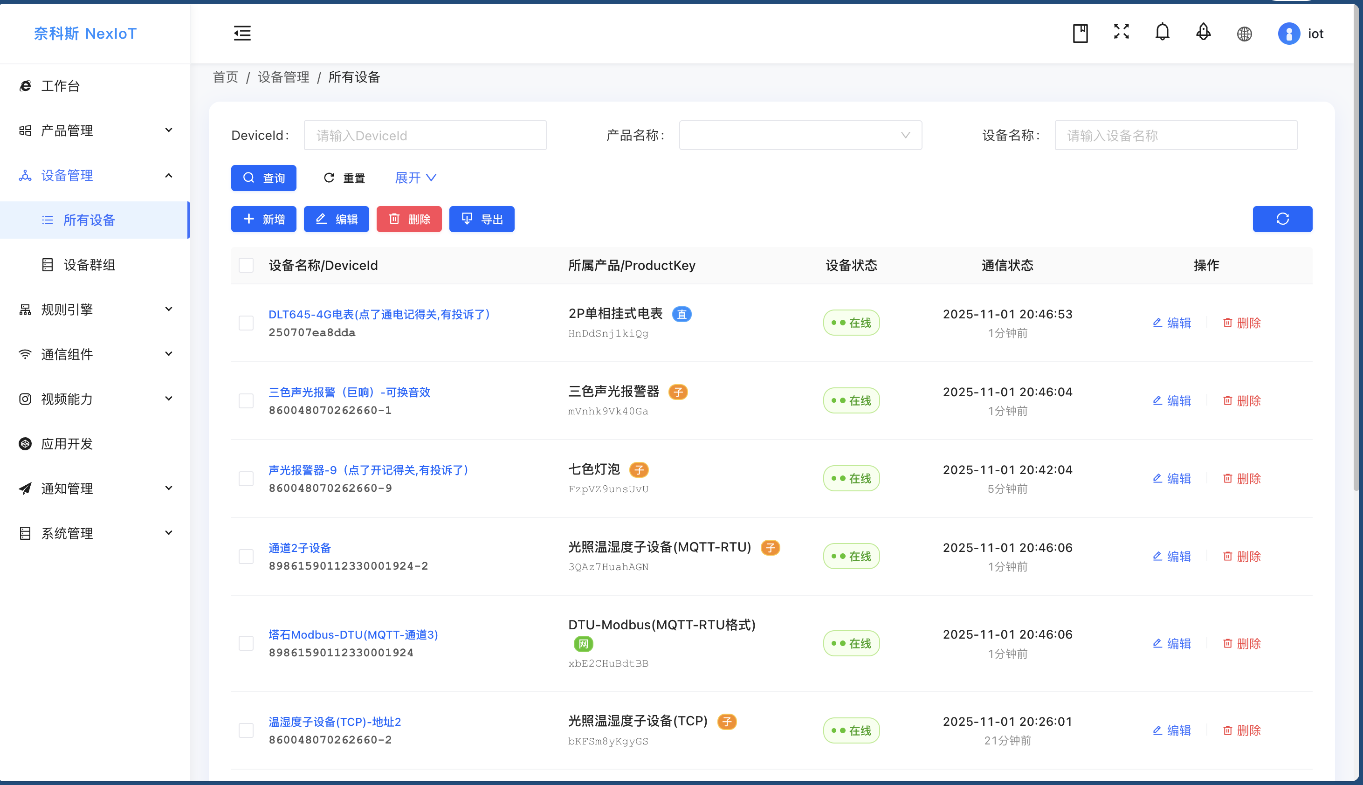Check the checkbox for DLT645-4G电表 row
The width and height of the screenshot is (1363, 785).
click(x=246, y=323)
